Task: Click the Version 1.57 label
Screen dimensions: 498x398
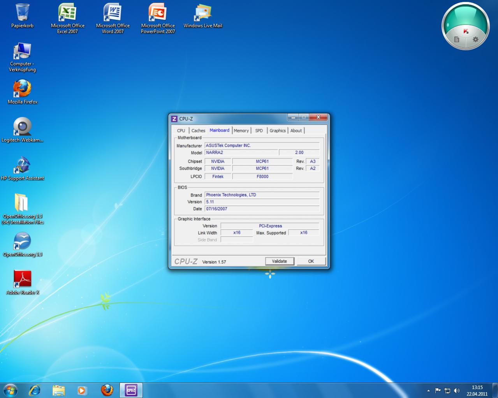Action: point(214,262)
